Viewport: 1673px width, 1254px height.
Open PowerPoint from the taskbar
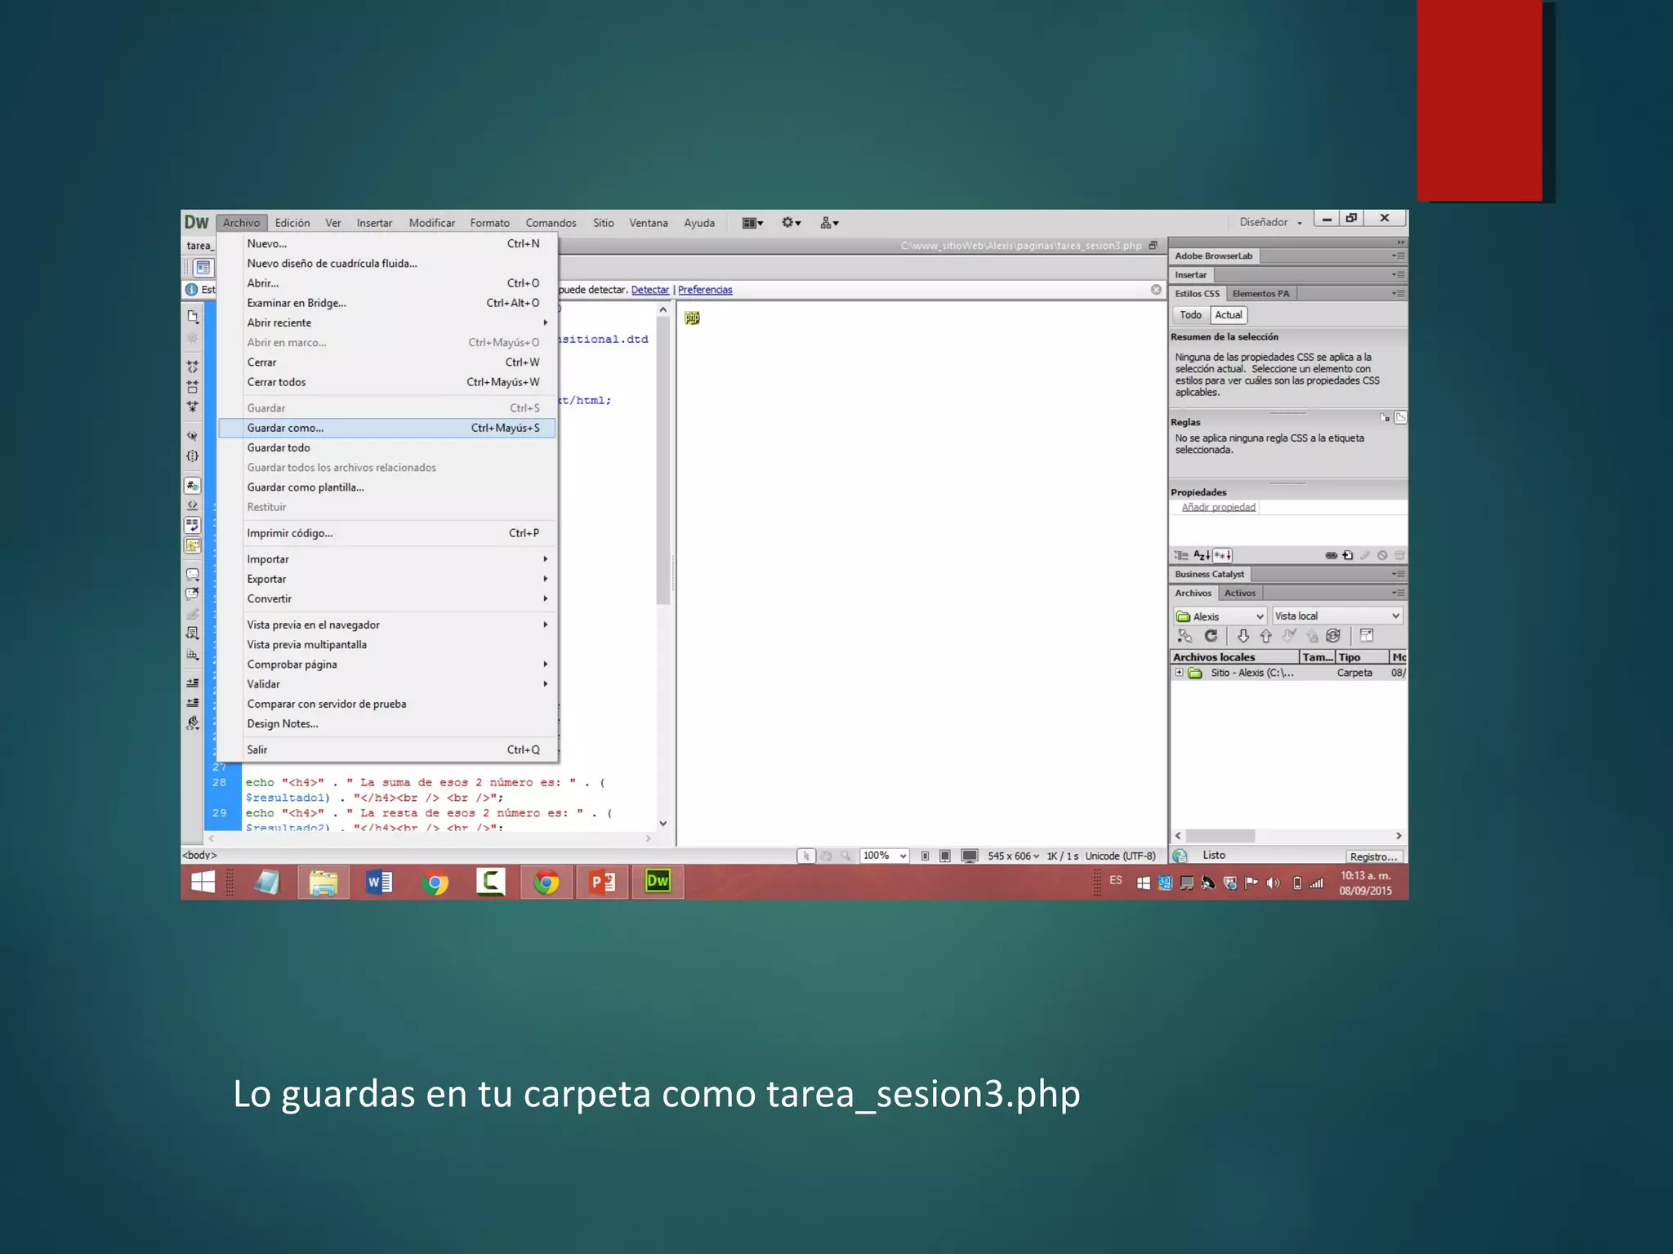click(602, 883)
